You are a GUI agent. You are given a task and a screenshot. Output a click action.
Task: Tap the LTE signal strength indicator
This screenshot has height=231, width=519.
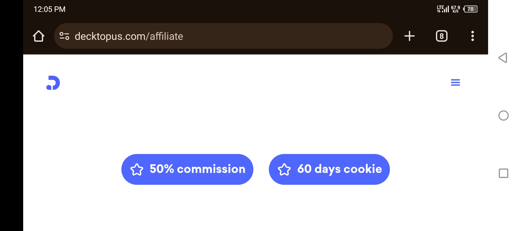443,9
